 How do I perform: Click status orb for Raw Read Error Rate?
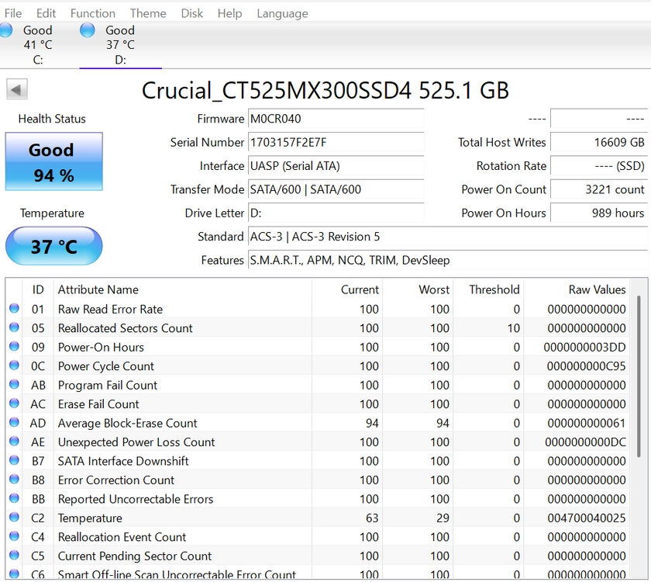pos(14,309)
